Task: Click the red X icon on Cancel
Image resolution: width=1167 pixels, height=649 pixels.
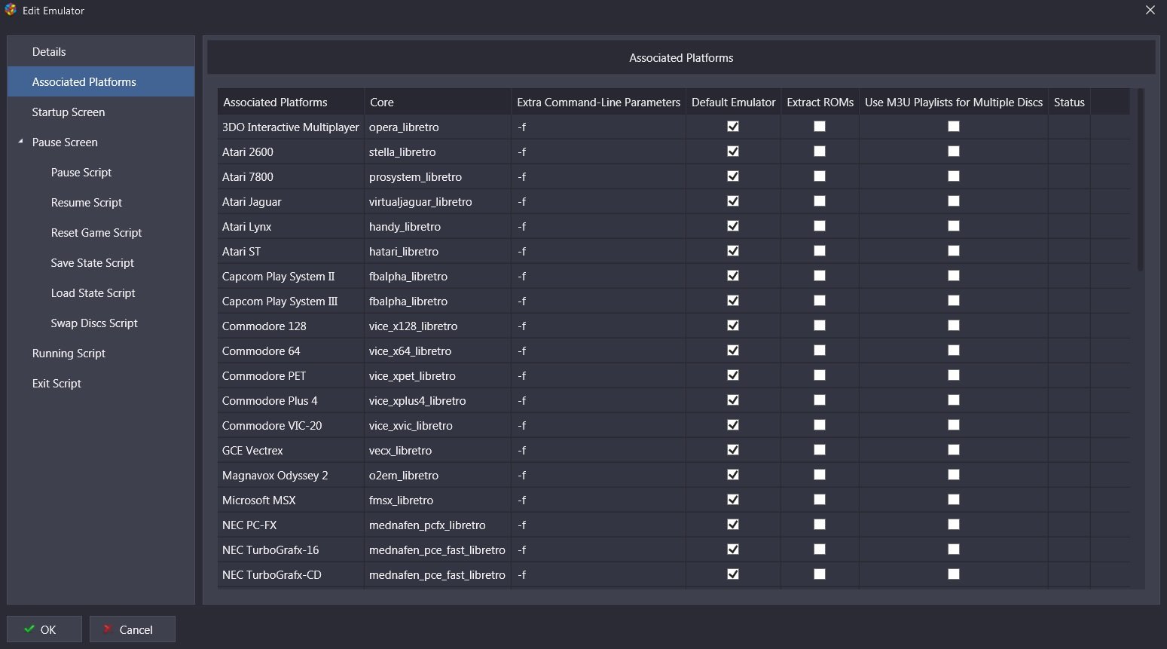Action: click(x=108, y=629)
